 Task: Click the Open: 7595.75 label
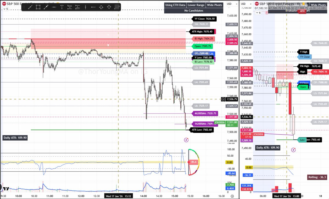tap(203, 46)
